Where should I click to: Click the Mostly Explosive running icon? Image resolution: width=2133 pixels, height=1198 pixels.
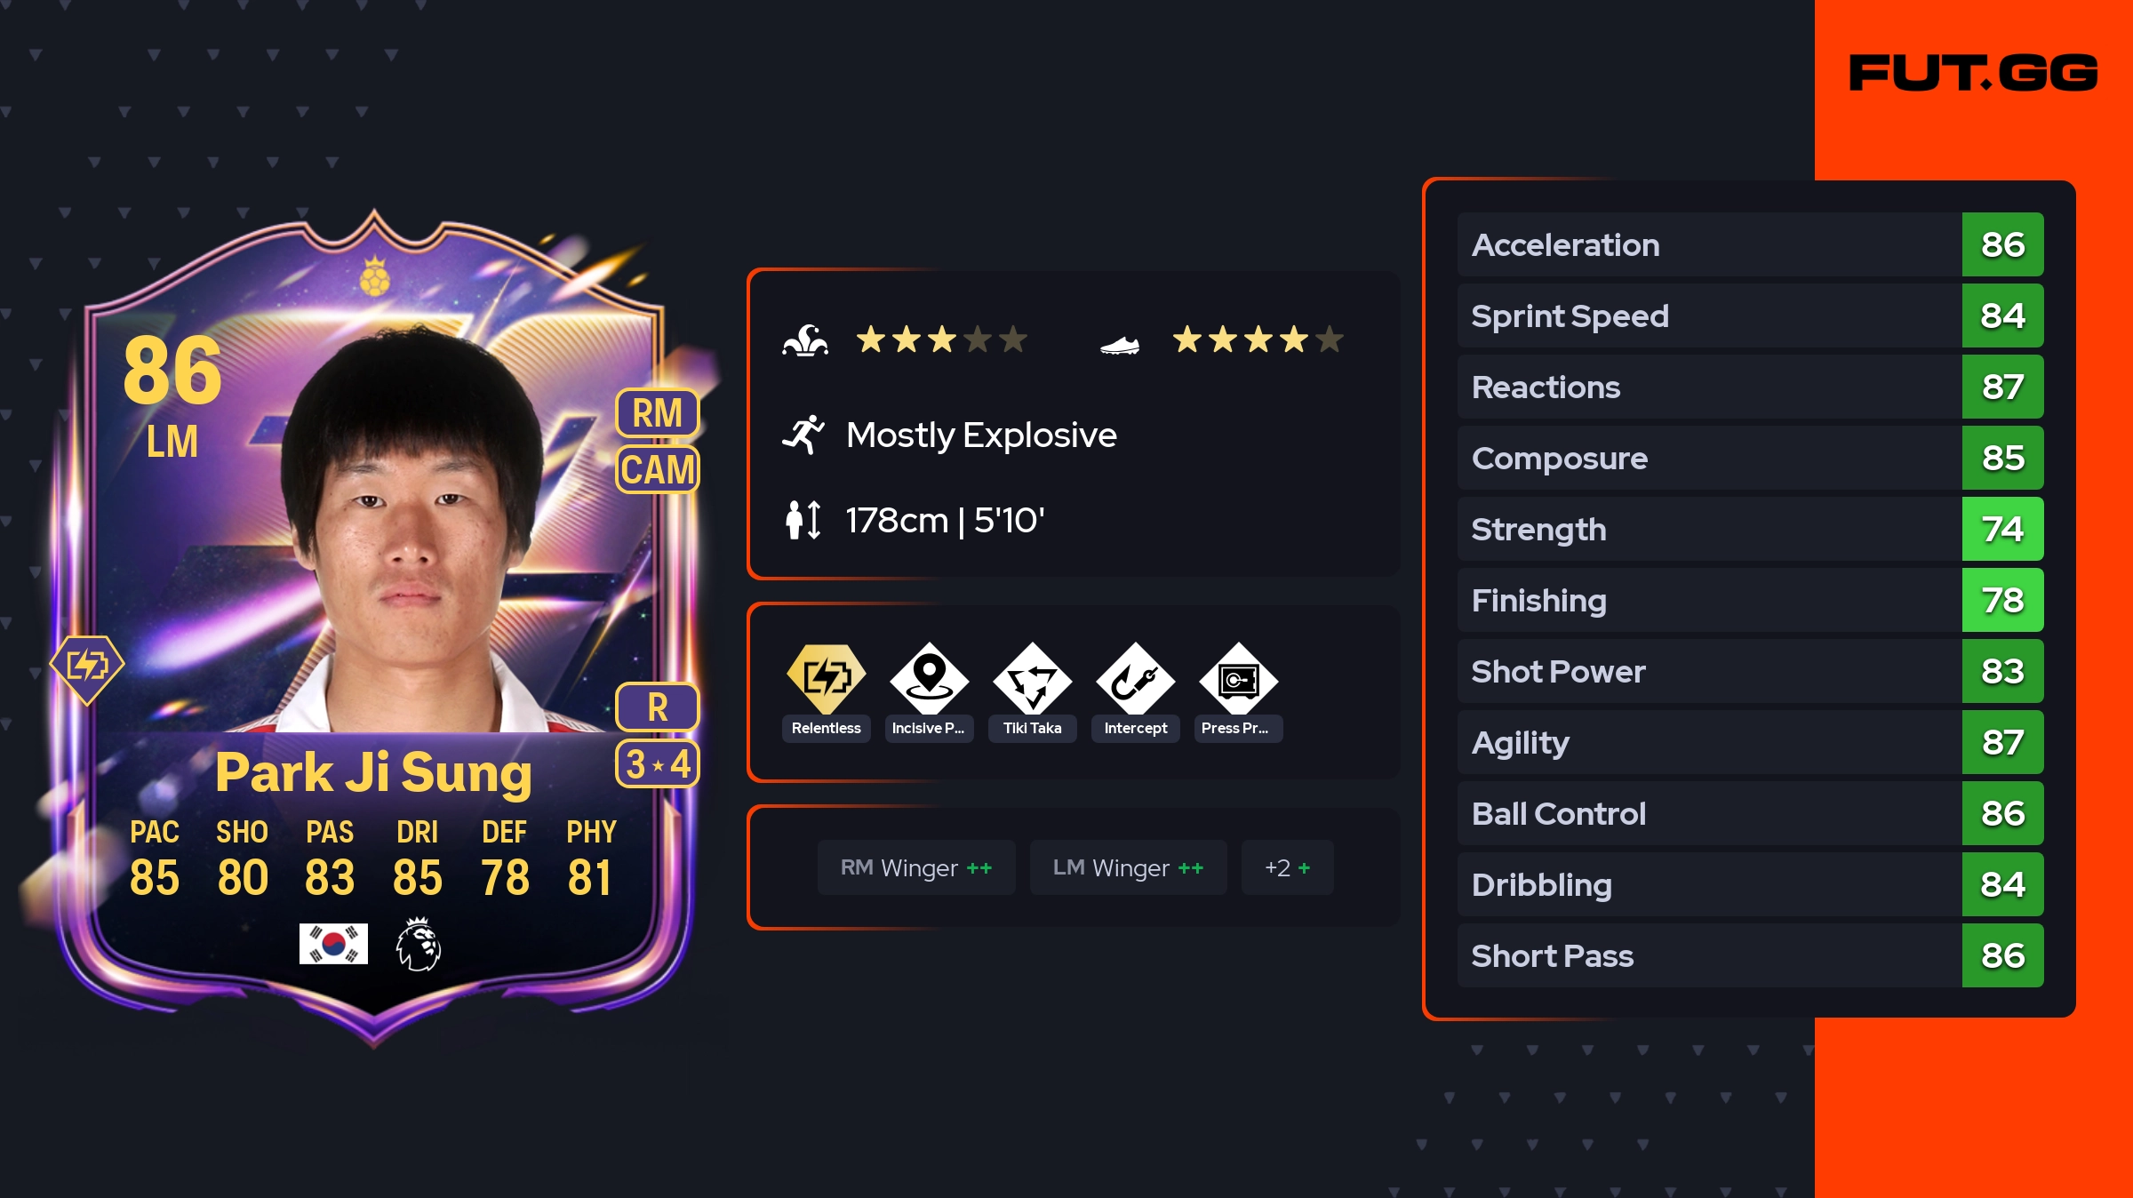pos(803,435)
